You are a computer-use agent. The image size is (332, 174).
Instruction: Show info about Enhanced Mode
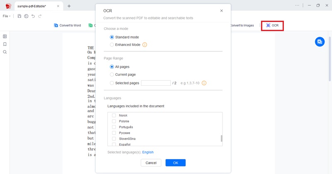pyautogui.click(x=144, y=45)
